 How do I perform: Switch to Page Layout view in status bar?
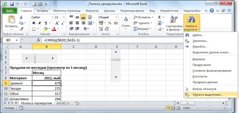[174, 108]
